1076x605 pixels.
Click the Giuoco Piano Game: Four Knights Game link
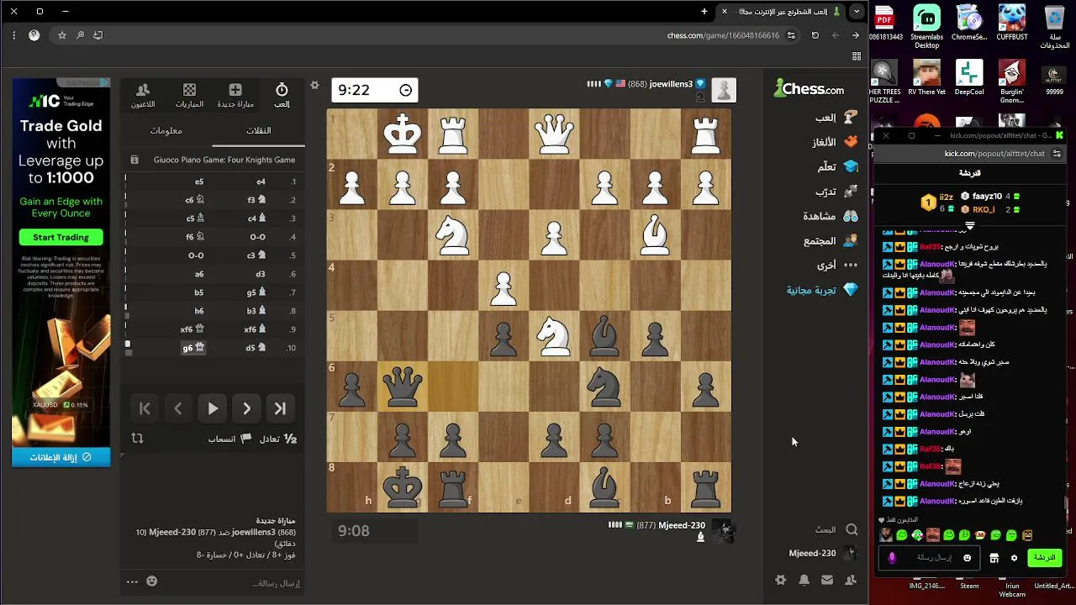pos(224,160)
